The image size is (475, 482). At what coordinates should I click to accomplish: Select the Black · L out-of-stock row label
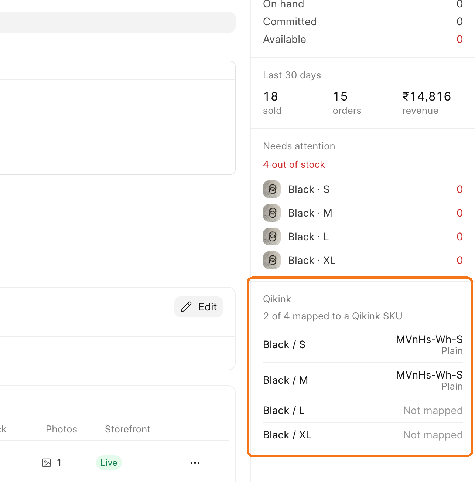tap(308, 237)
